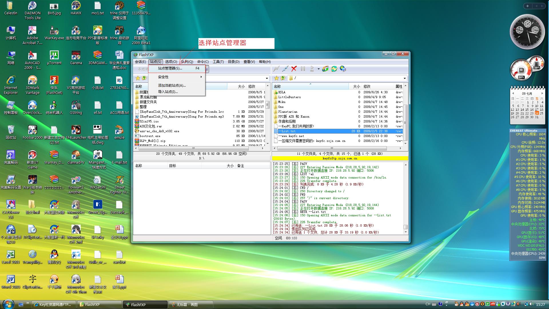Click the local pane bookmark star icon
Image resolution: width=549 pixels, height=309 pixels.
(x=138, y=78)
